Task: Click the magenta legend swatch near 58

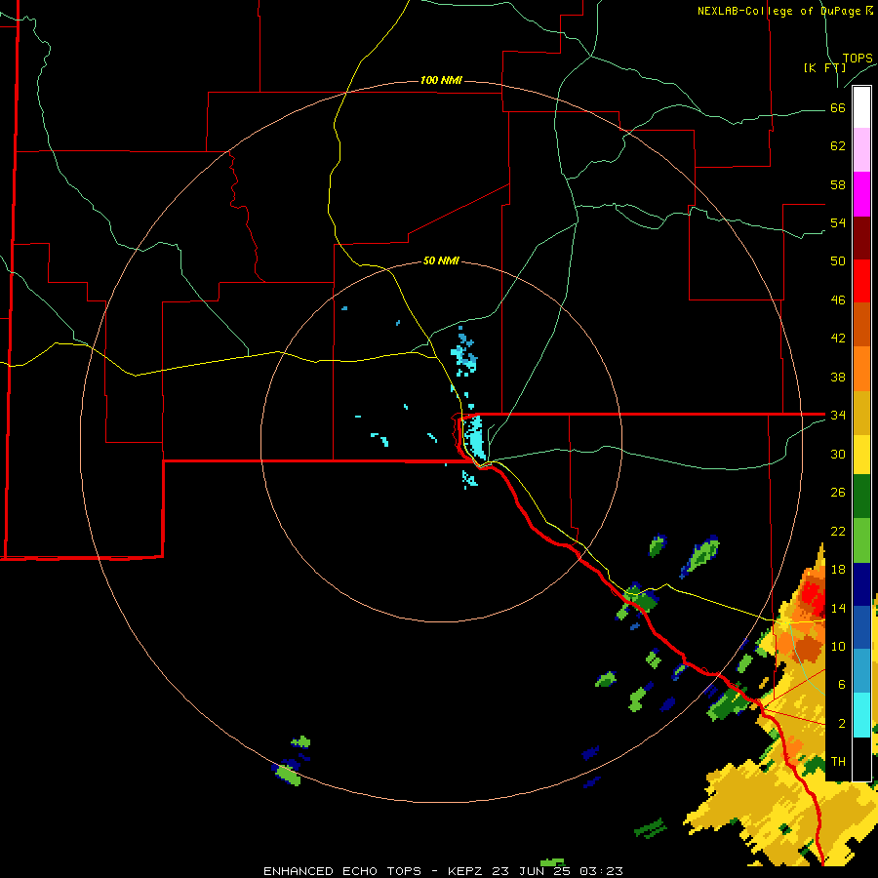Action: 861,194
